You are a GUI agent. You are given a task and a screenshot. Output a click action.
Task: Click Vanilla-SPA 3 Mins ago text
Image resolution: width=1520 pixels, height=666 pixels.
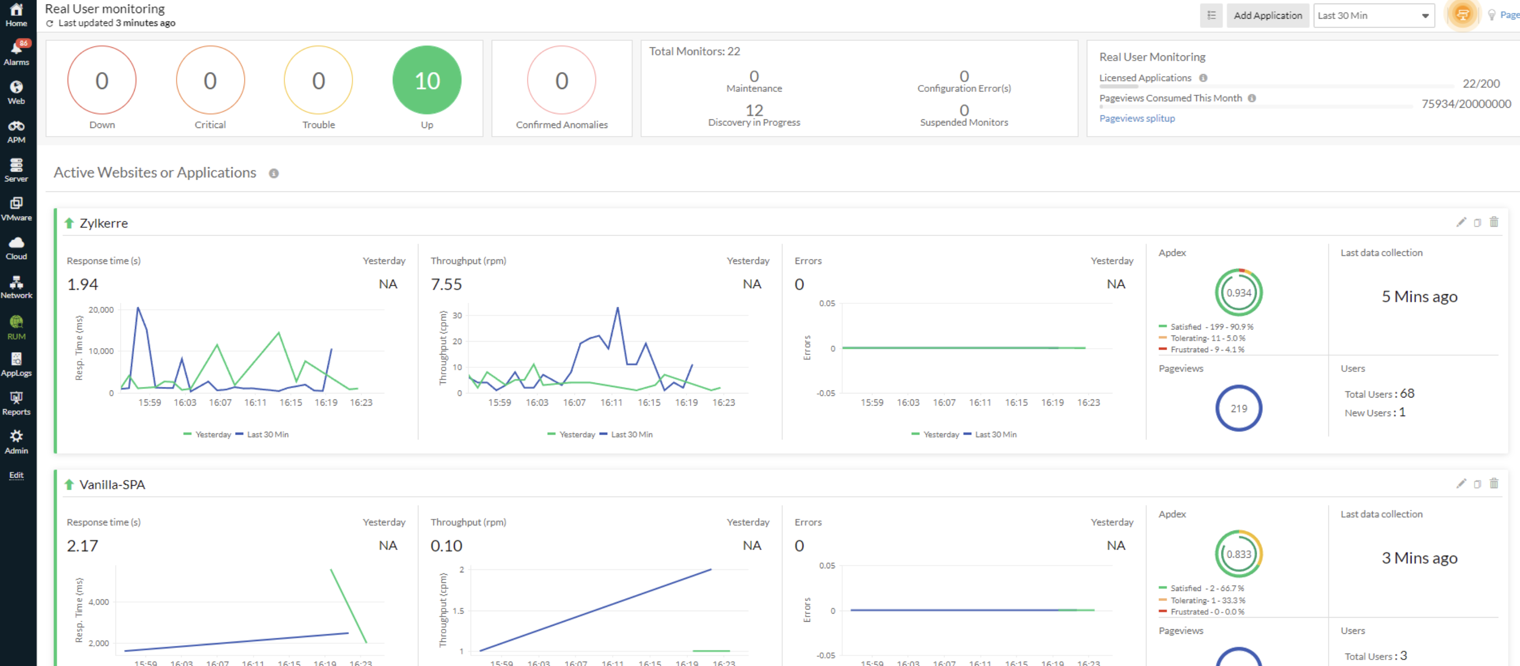(x=1419, y=558)
